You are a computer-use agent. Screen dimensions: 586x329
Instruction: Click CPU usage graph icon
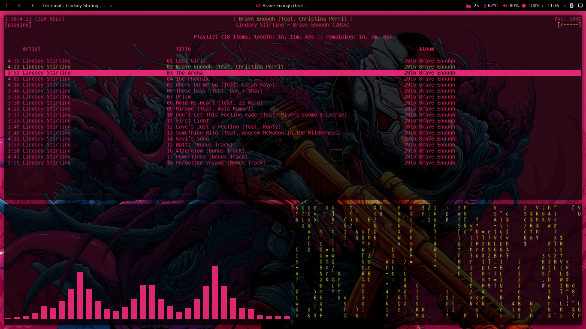[469, 6]
